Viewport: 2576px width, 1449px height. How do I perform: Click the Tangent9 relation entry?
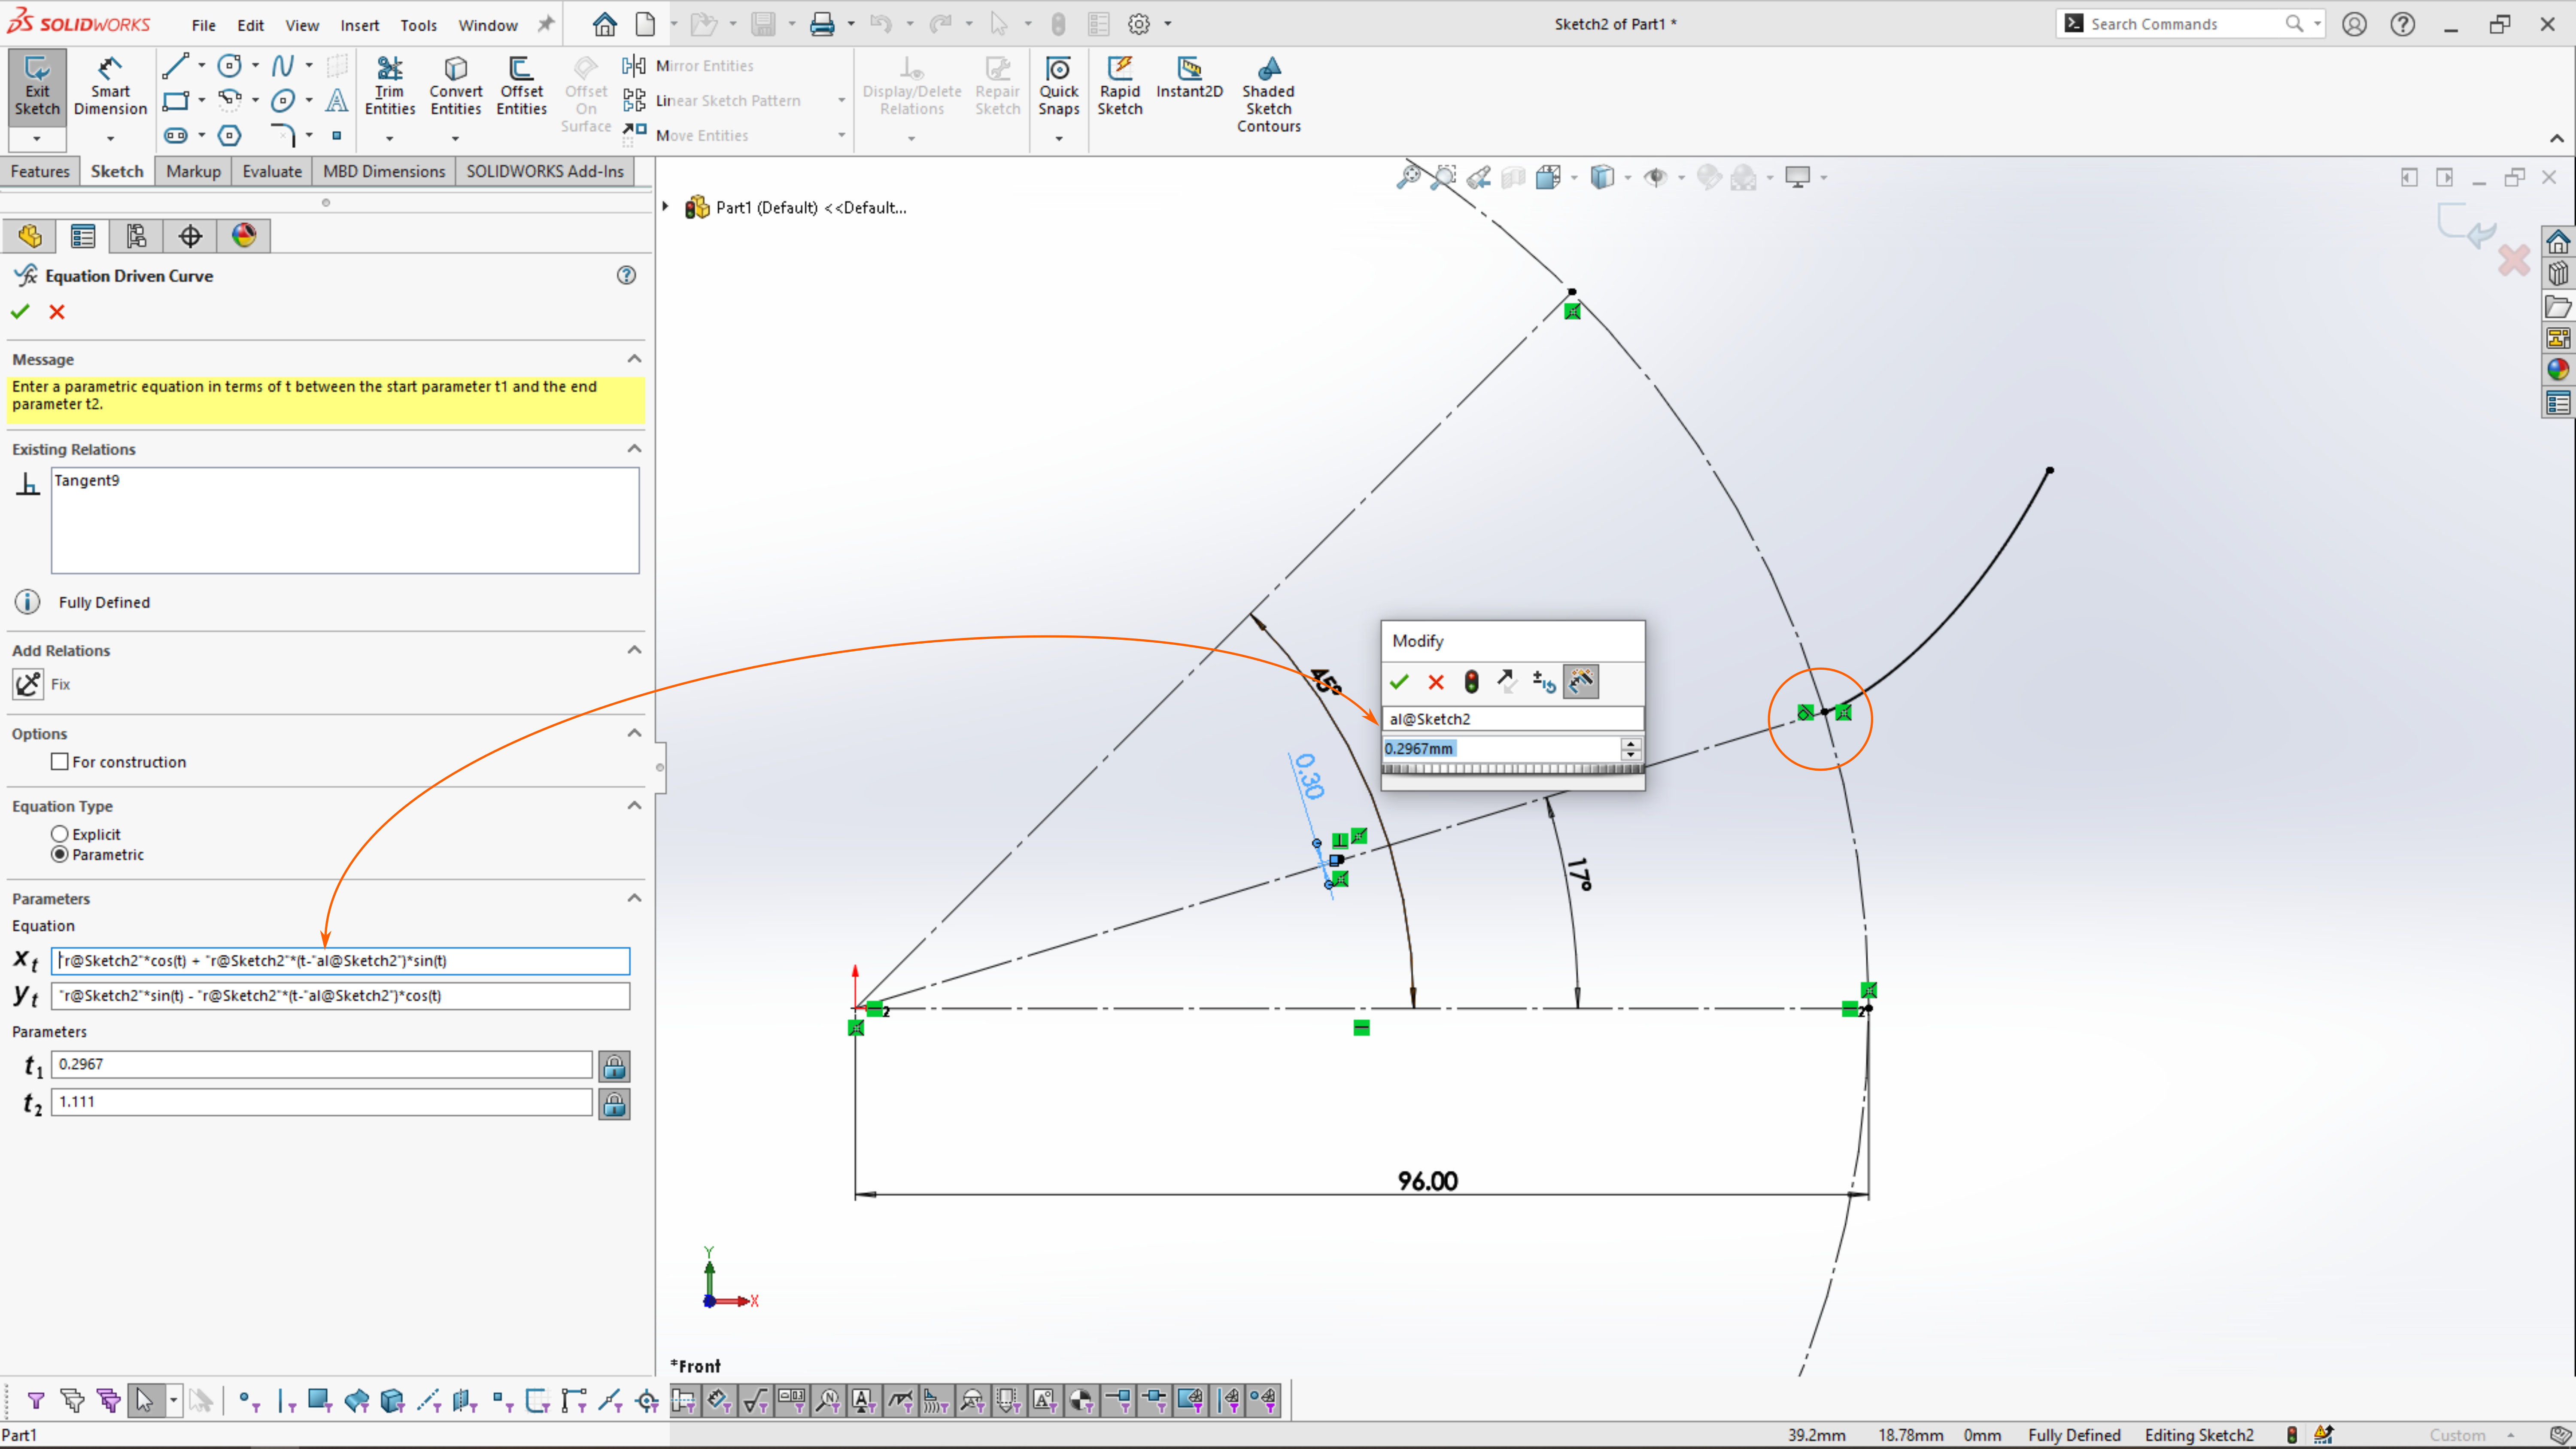click(87, 480)
